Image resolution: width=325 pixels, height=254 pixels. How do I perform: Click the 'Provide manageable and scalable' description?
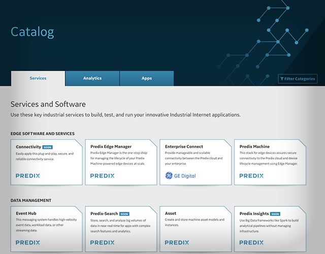[x=193, y=158]
